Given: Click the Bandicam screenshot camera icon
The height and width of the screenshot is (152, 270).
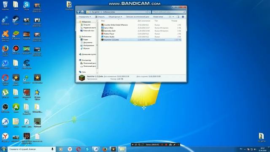Looking at the screenshot, I should [x=170, y=145].
